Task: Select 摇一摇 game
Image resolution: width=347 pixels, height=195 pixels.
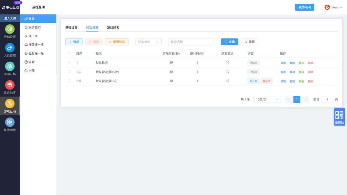Action: coord(38,36)
